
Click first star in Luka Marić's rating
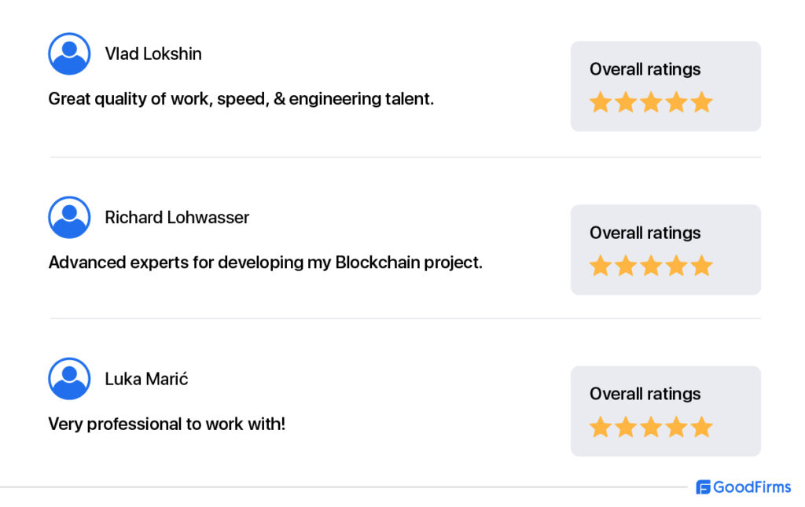[600, 427]
